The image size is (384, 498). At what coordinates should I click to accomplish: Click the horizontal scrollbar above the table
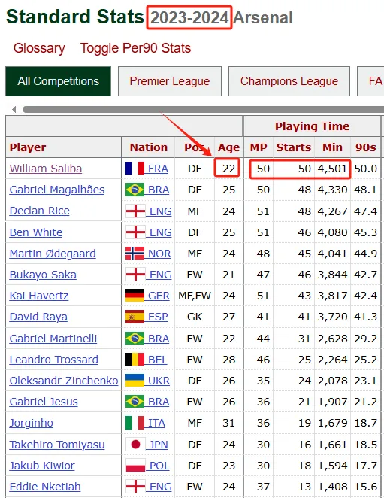[203, 110]
